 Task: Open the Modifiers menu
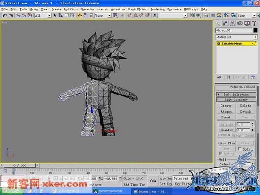click(70, 9)
